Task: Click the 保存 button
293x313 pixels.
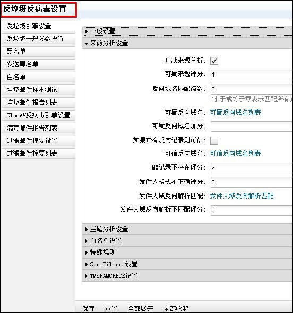Action: 88,308
